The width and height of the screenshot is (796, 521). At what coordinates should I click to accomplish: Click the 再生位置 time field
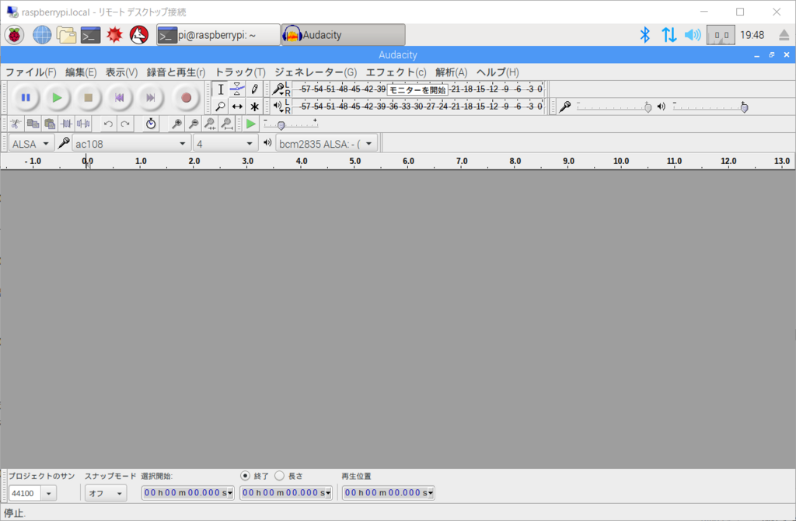coord(389,492)
